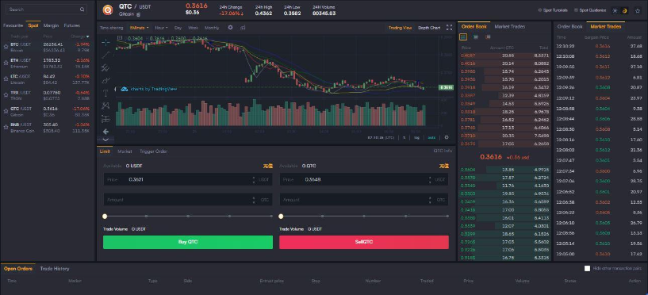Open the axis settings gear below the chart
Screen dimensions: 648x295
click(447, 137)
